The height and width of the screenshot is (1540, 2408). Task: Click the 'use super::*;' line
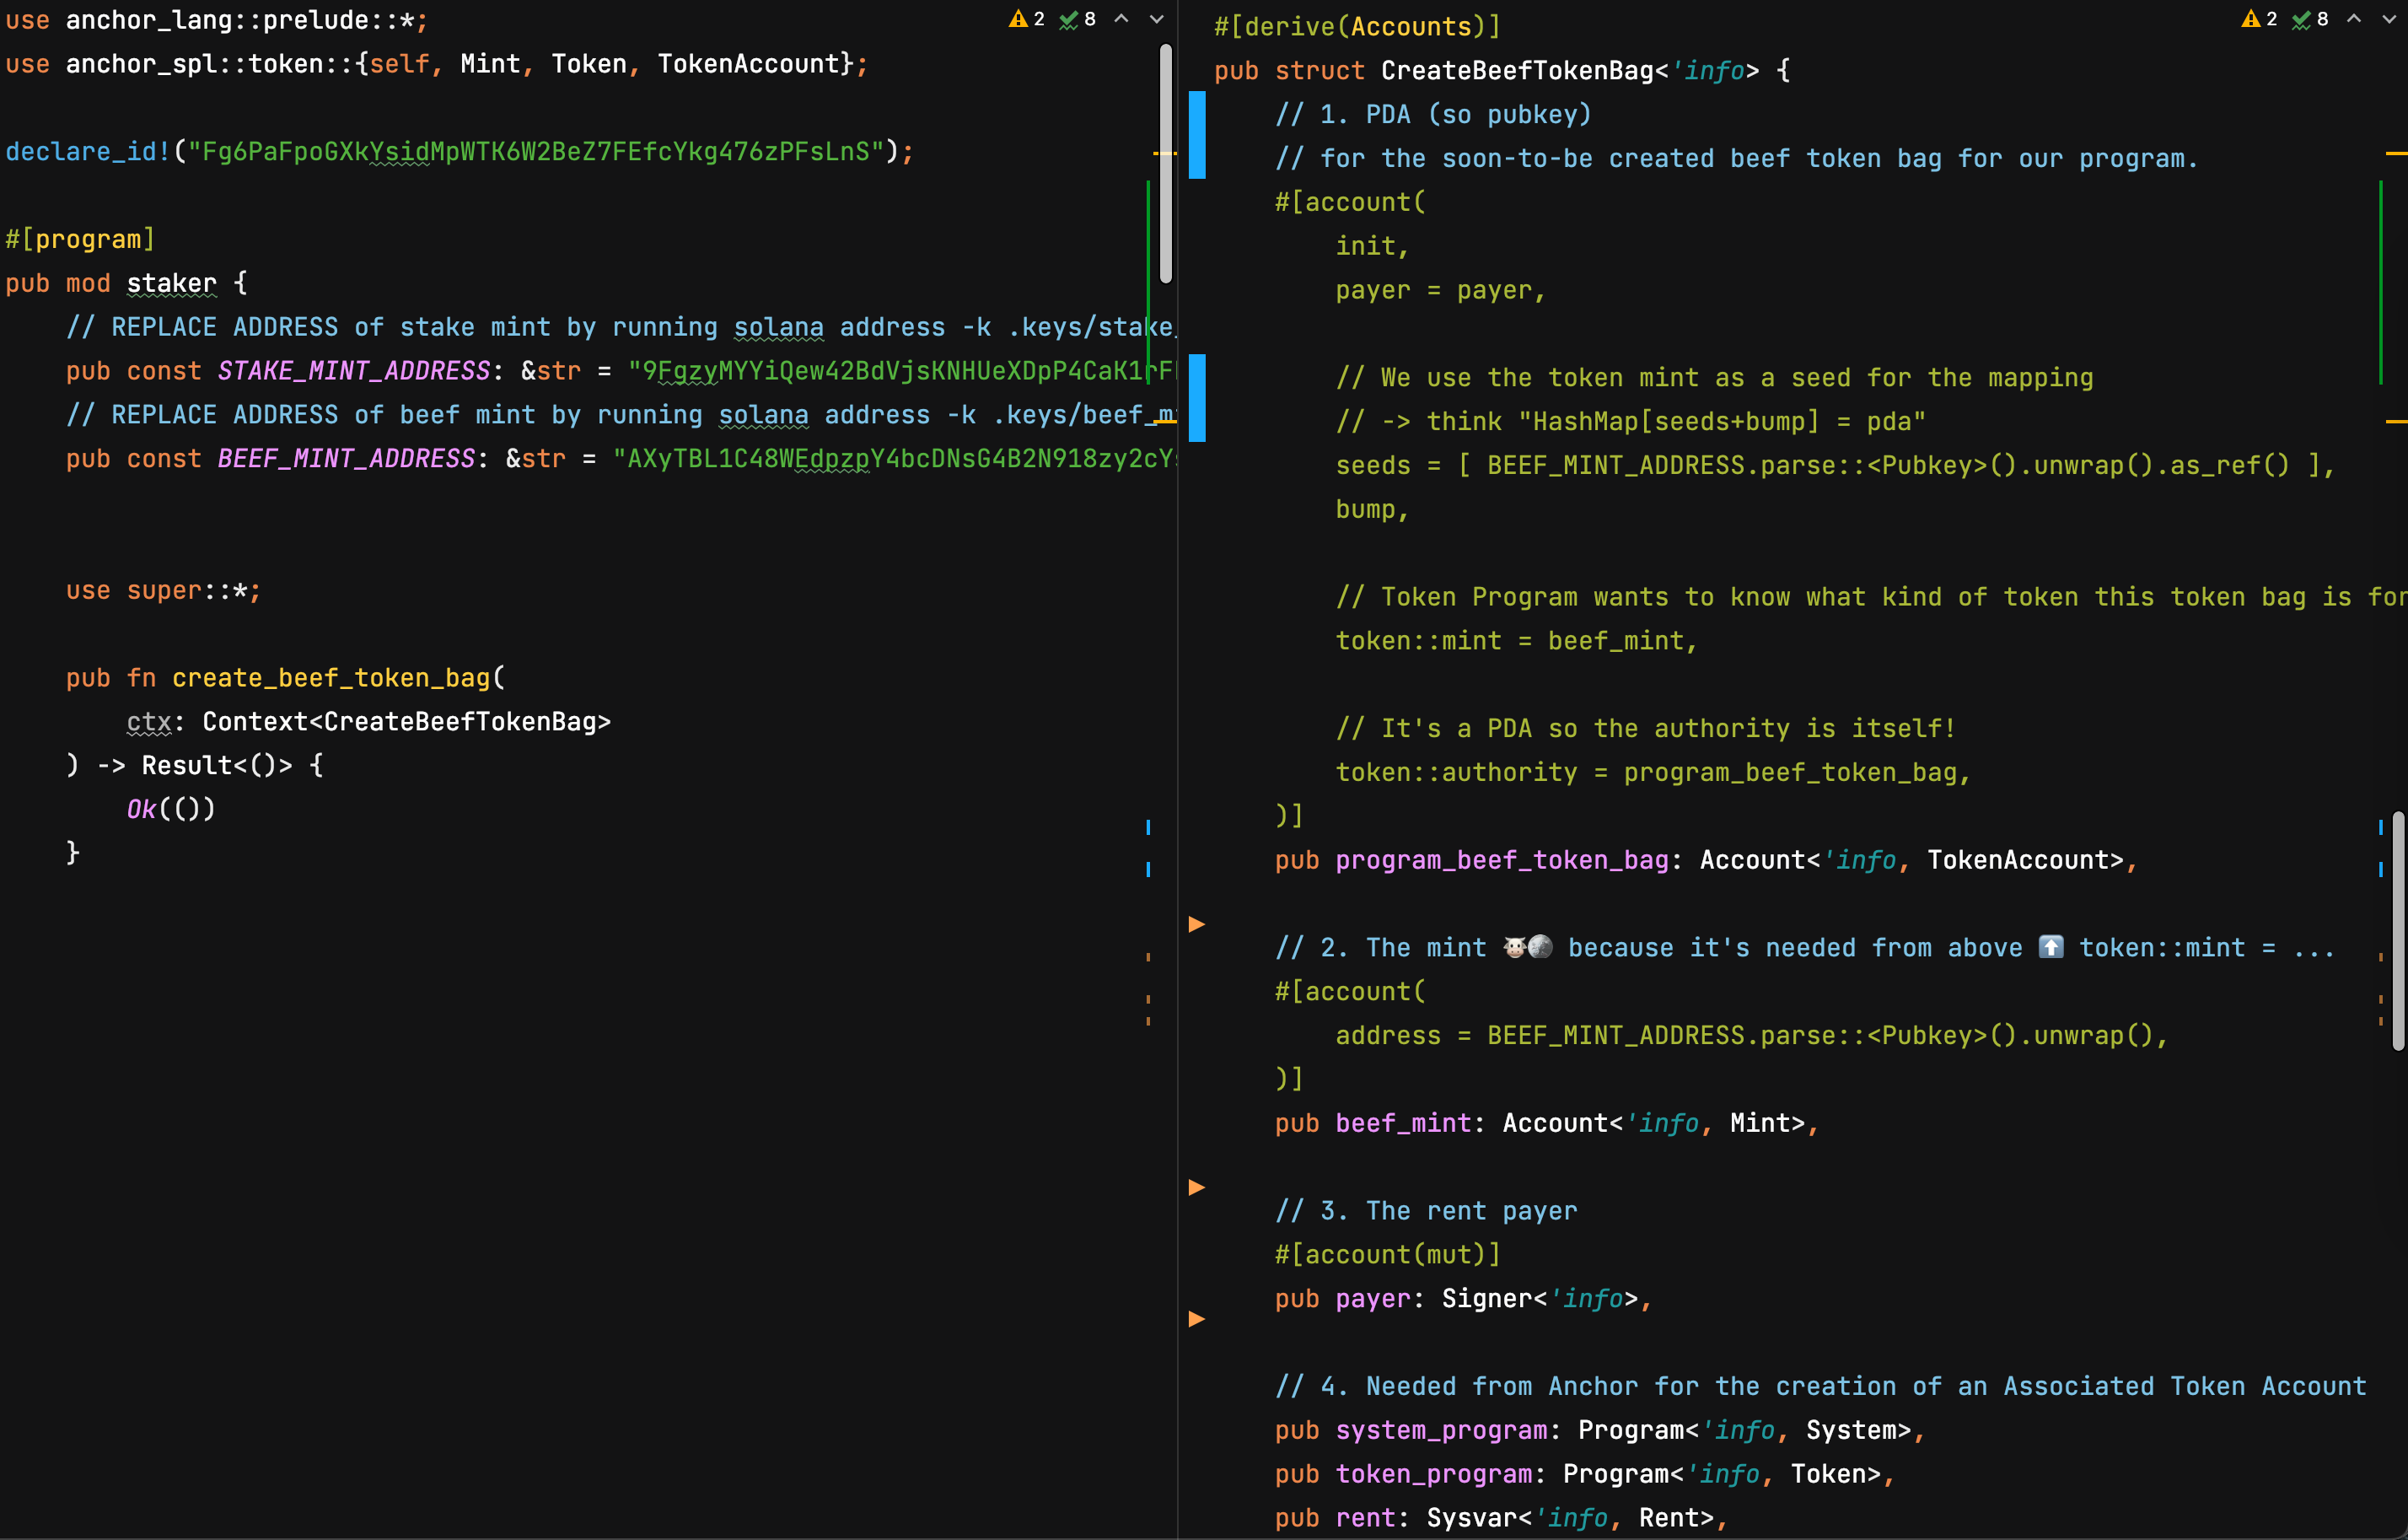coord(164,591)
